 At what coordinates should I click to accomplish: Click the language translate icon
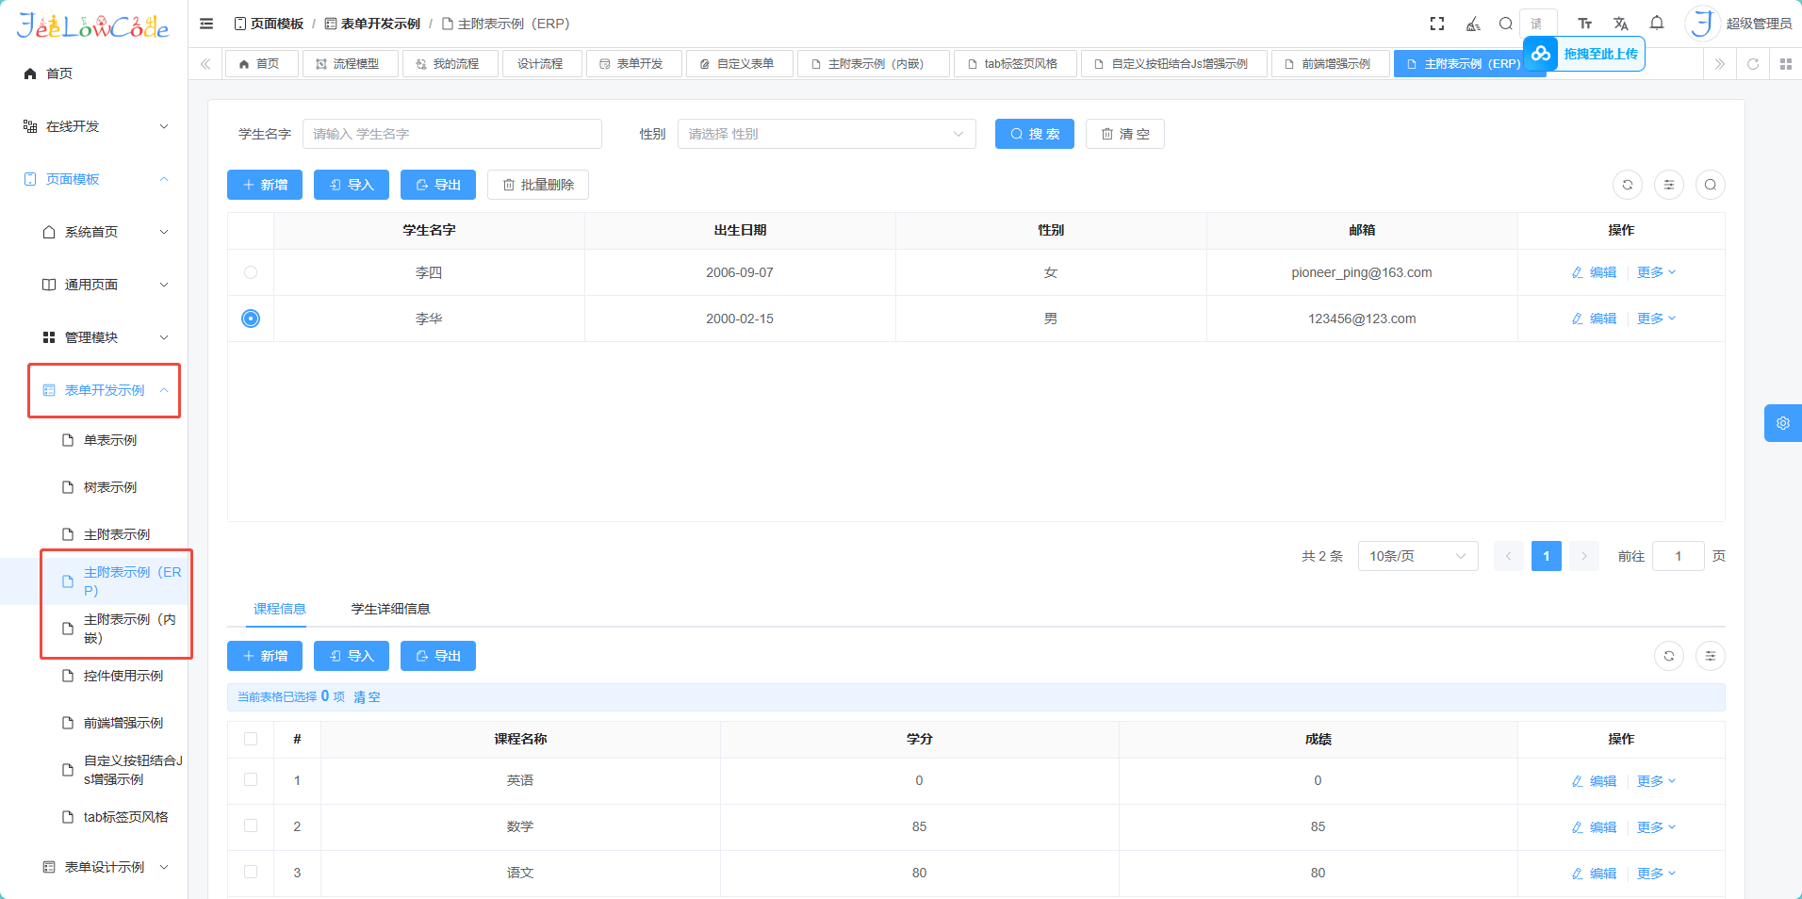pos(1620,24)
